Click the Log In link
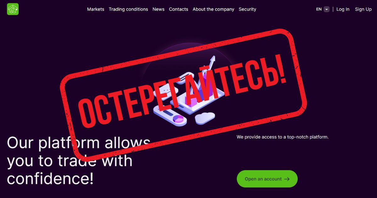 (x=343, y=9)
